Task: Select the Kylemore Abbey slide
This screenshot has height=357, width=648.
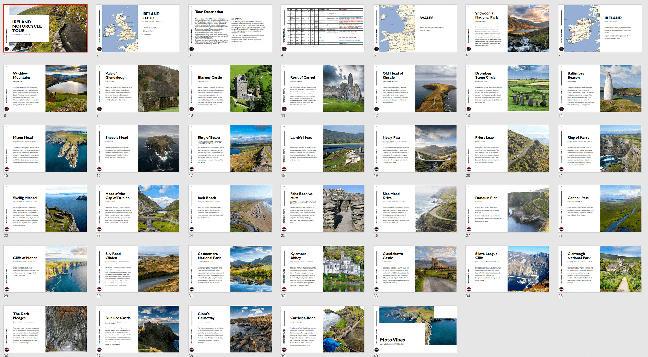Action: (323, 269)
